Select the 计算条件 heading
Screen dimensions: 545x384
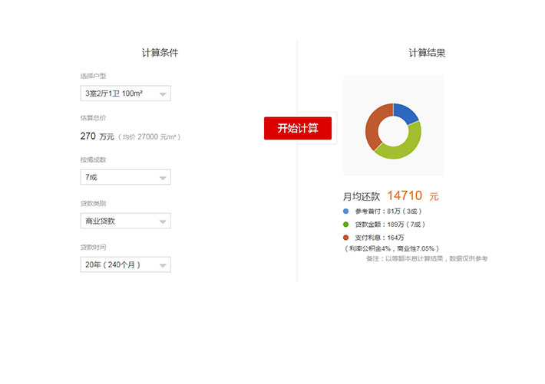point(160,53)
